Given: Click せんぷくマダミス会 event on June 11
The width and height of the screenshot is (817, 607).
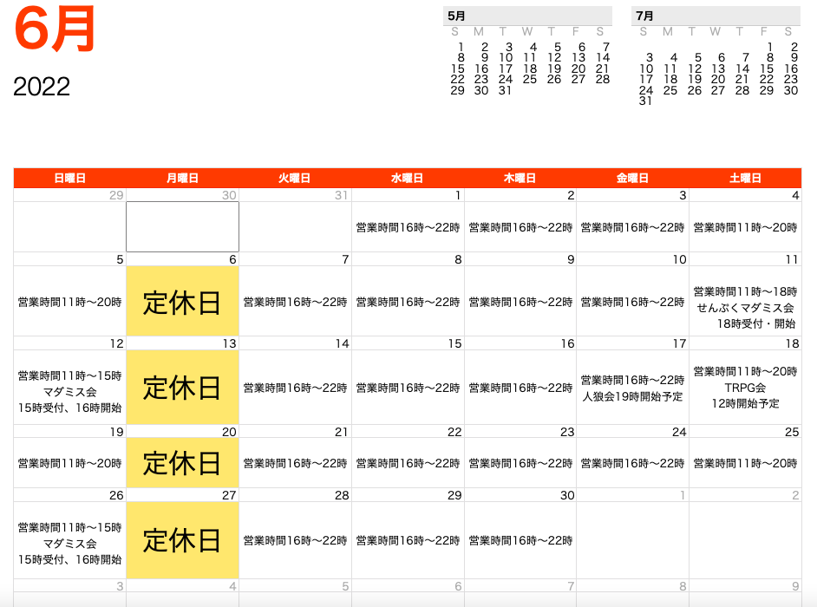Looking at the screenshot, I should click(745, 308).
